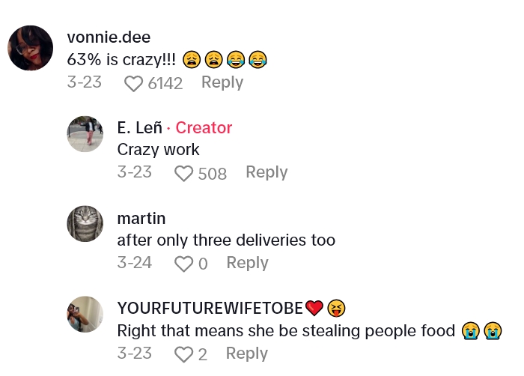Image resolution: width=524 pixels, height=376 pixels.
Task: Like vonnie.dee's comment with heart icon
Action: click(x=133, y=83)
